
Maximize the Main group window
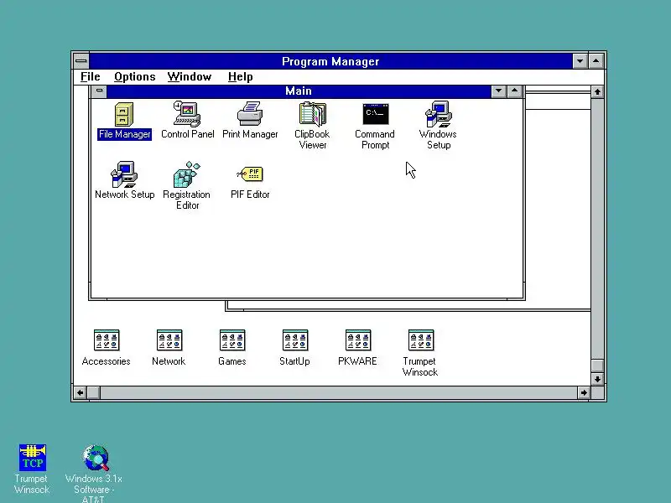point(514,91)
